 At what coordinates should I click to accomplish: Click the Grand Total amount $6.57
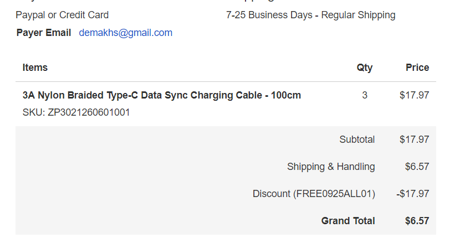pyautogui.click(x=417, y=221)
